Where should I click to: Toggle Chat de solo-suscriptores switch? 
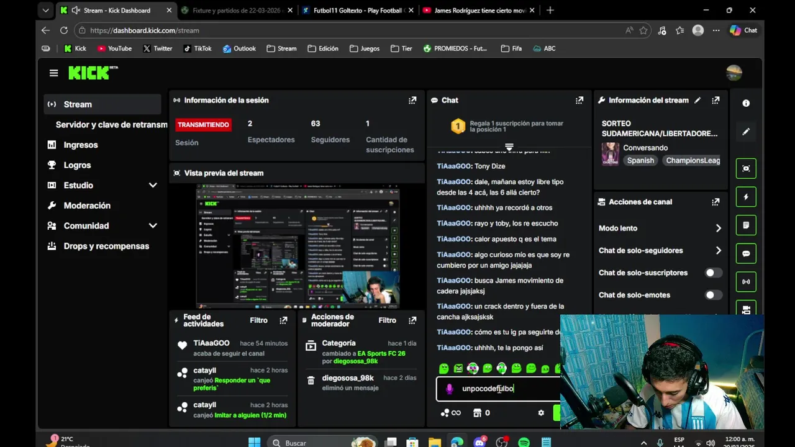click(714, 273)
